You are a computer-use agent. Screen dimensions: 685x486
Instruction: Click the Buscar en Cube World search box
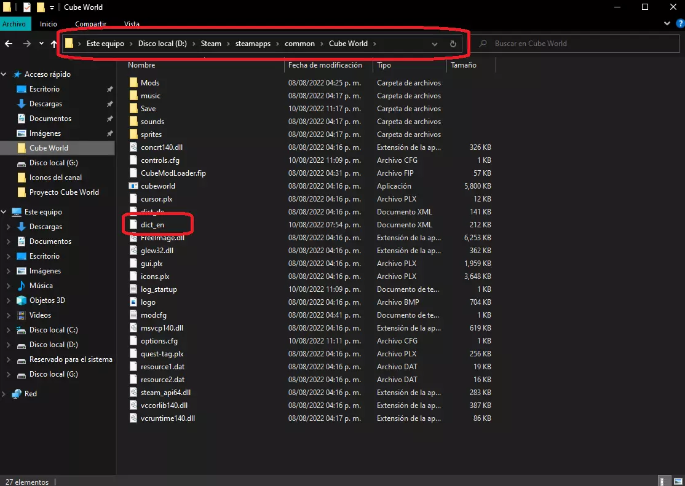[576, 44]
